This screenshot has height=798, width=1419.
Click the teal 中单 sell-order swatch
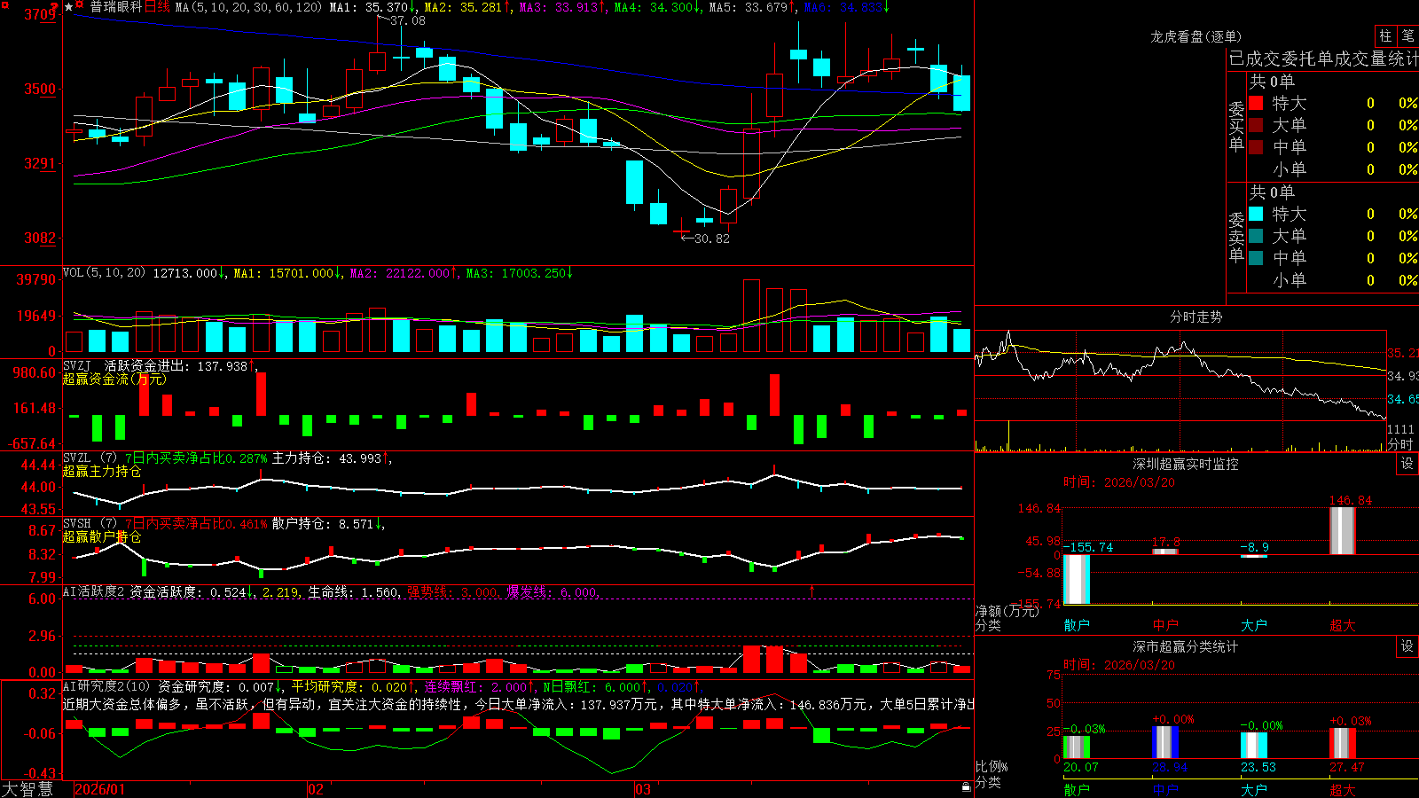pyautogui.click(x=1256, y=258)
